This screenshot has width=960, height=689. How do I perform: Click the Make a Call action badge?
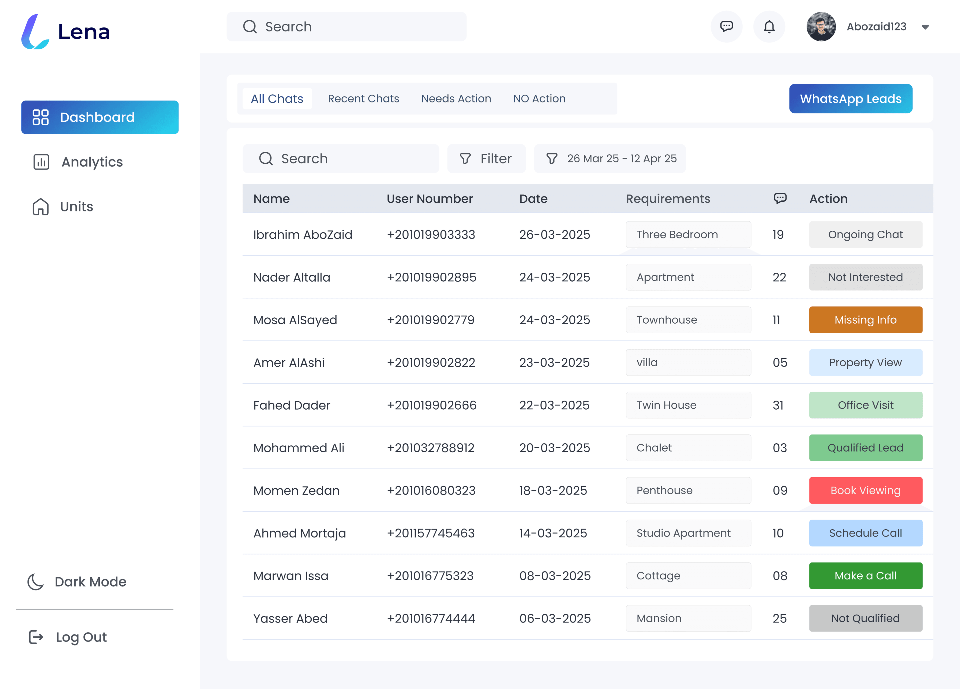(x=865, y=576)
